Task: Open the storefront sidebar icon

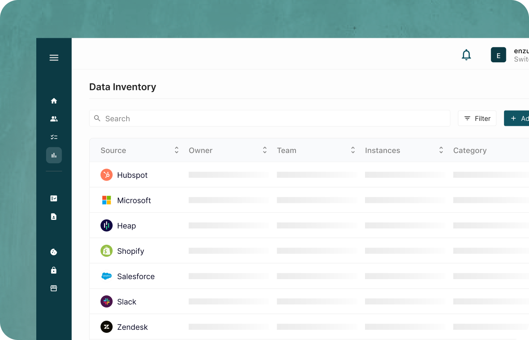Action: [x=54, y=288]
